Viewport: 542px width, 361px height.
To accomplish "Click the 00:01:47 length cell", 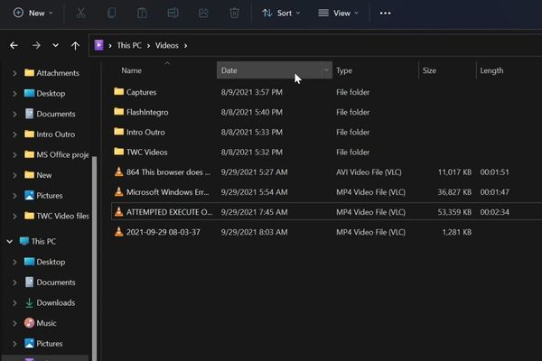I will 494,192.
